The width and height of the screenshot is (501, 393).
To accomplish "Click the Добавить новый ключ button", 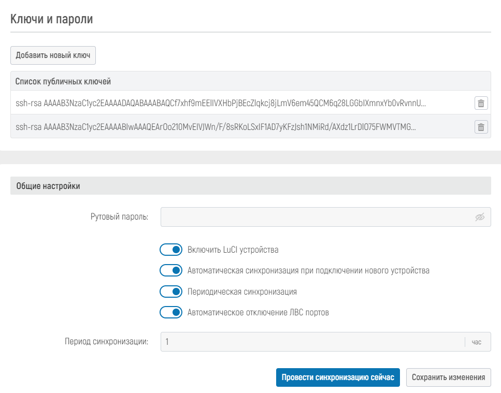I will (53, 55).
